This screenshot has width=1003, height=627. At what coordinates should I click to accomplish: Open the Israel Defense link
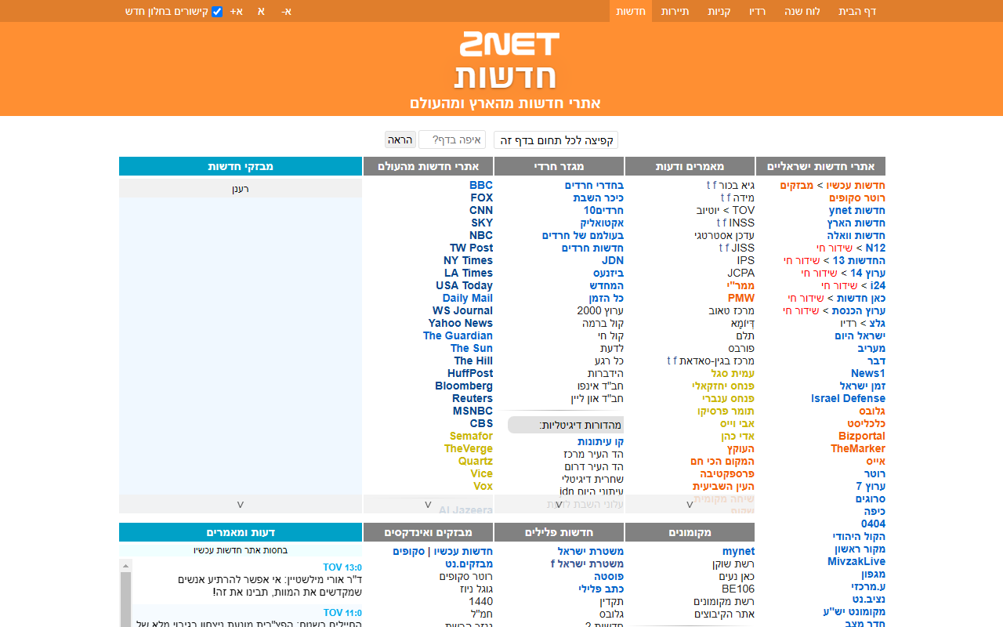pos(848,399)
